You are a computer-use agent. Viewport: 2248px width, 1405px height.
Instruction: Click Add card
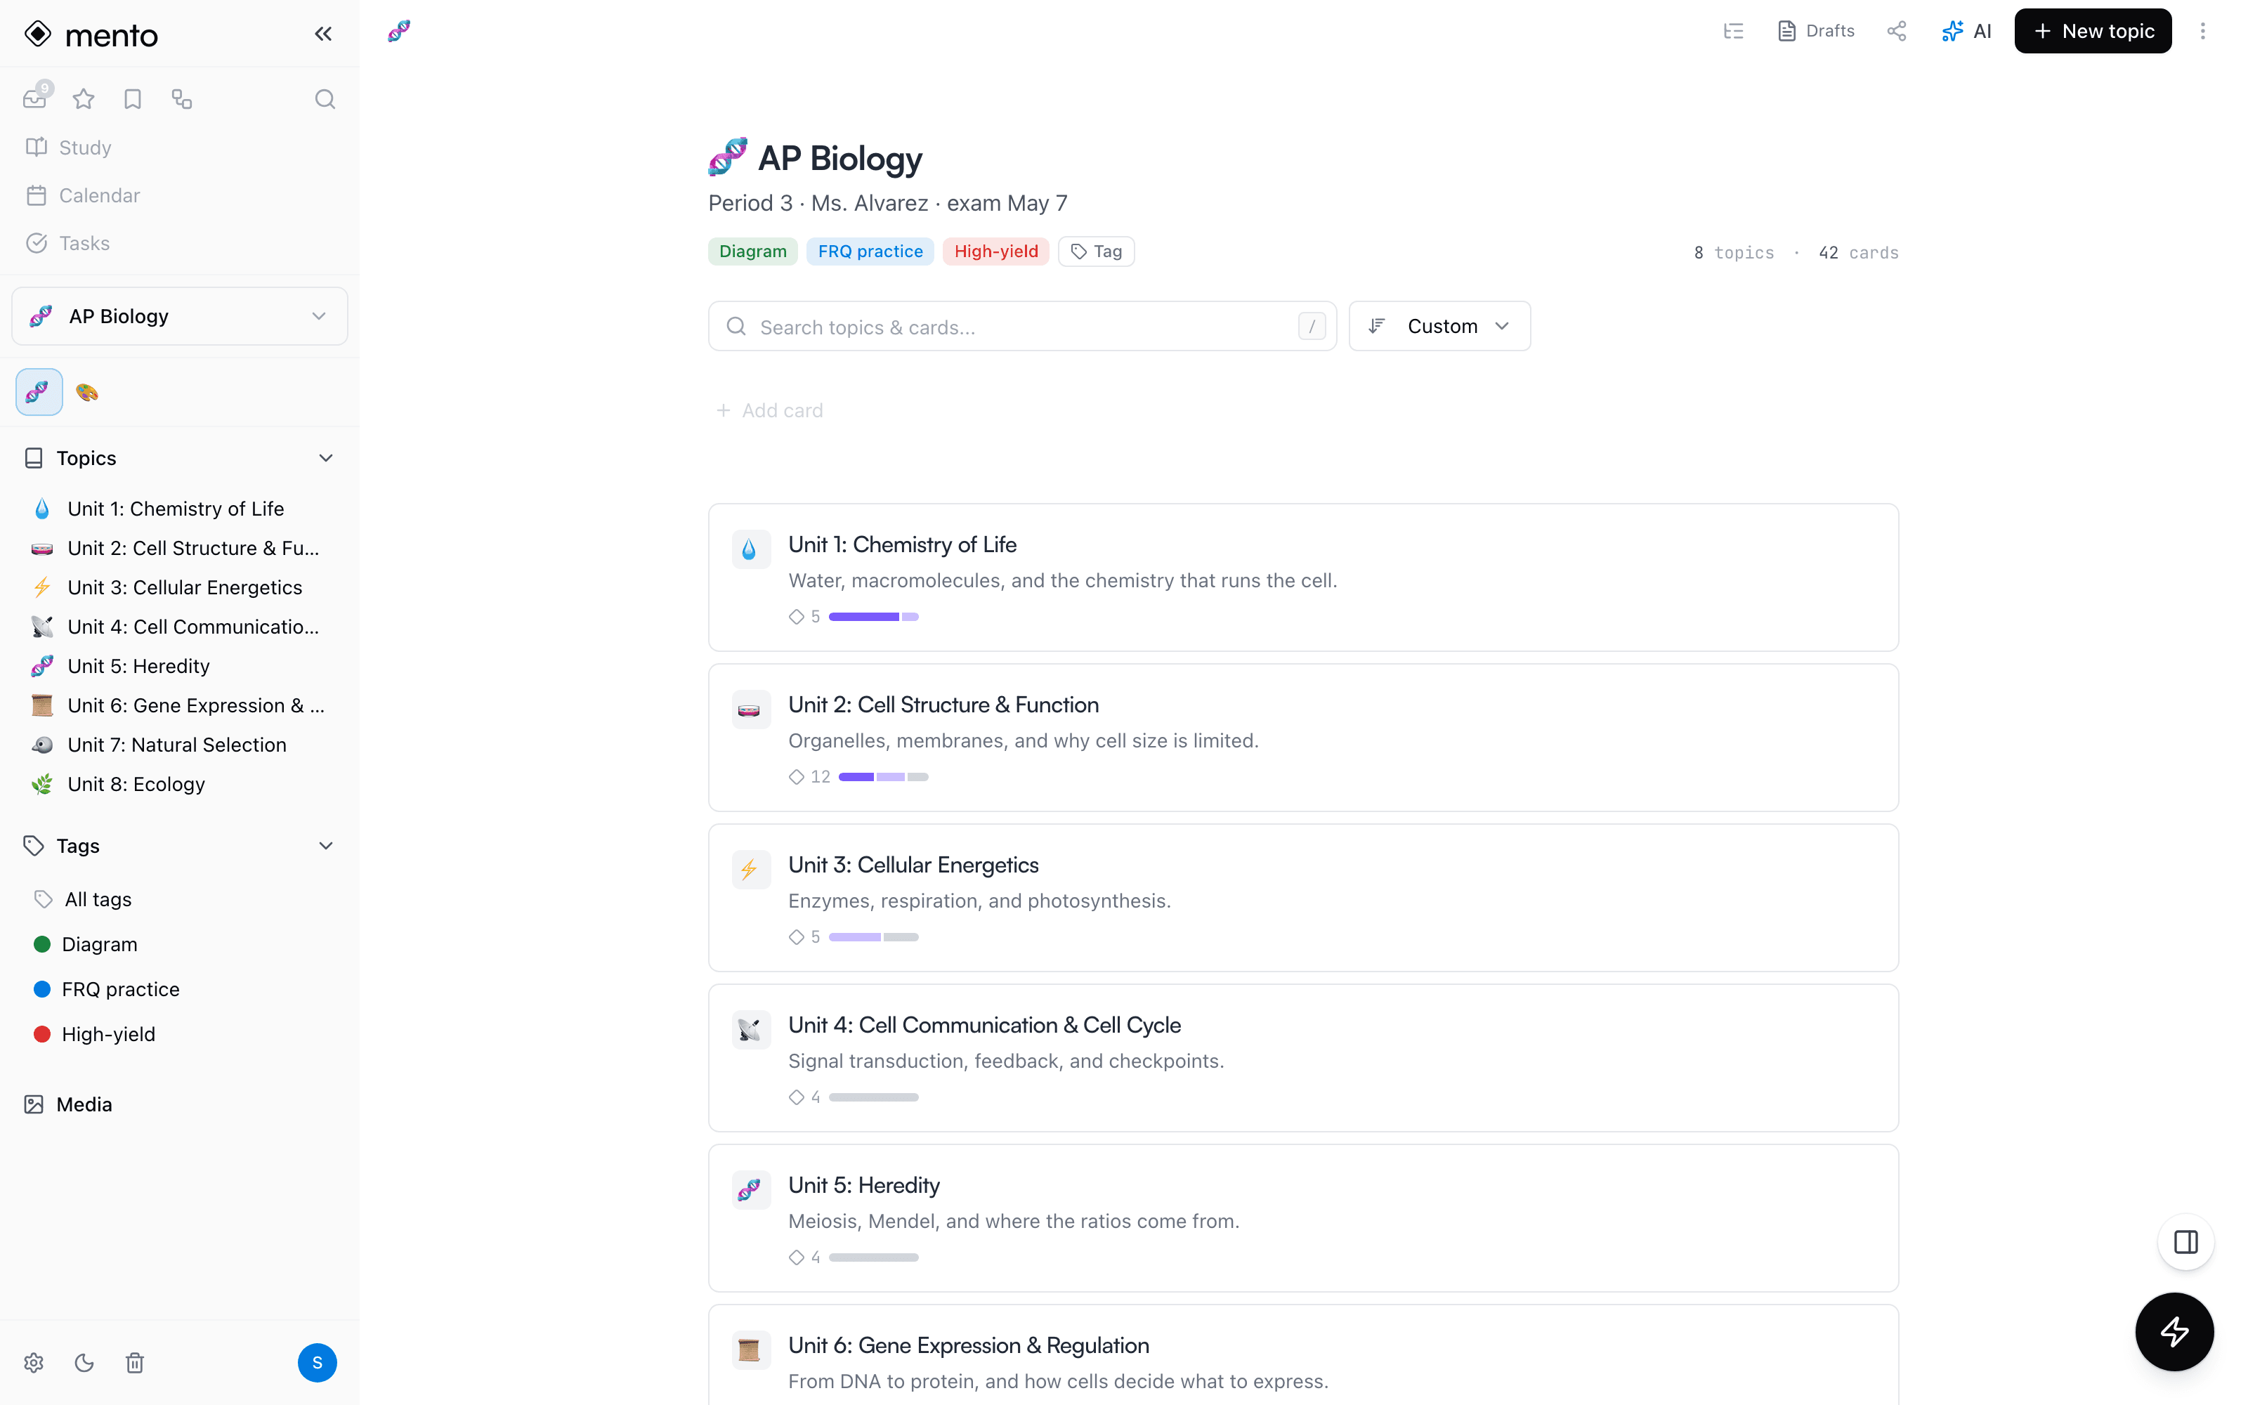769,410
